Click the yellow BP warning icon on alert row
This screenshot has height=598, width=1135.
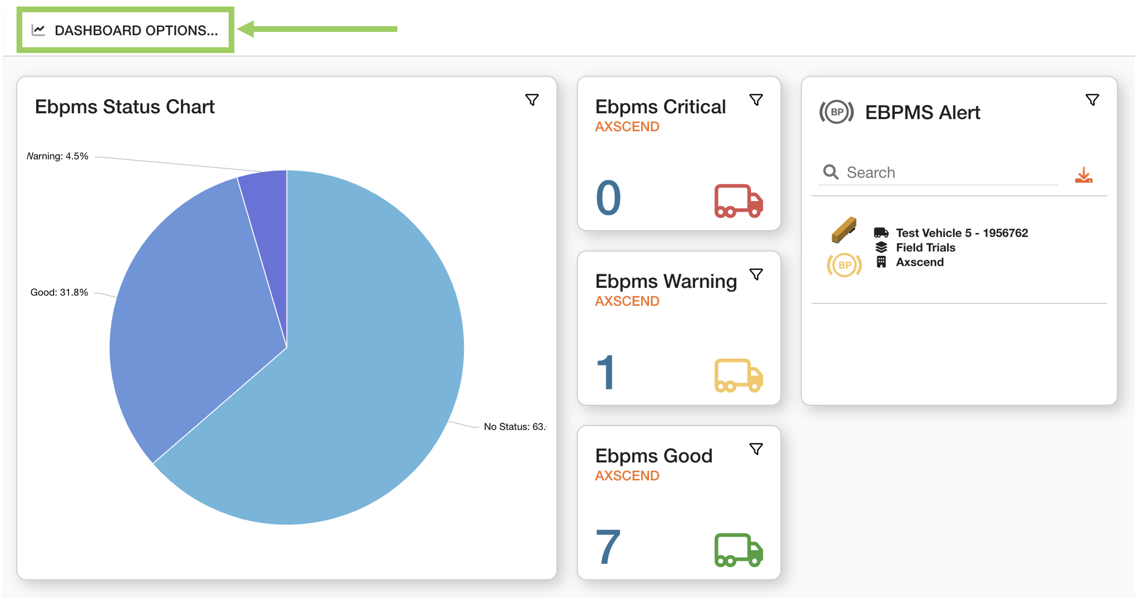(x=844, y=266)
